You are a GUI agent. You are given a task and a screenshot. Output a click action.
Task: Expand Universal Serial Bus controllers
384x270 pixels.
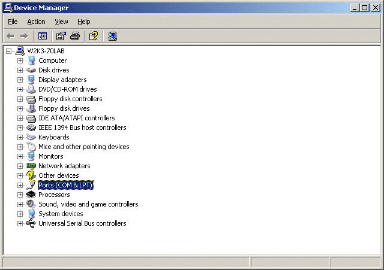coord(20,223)
